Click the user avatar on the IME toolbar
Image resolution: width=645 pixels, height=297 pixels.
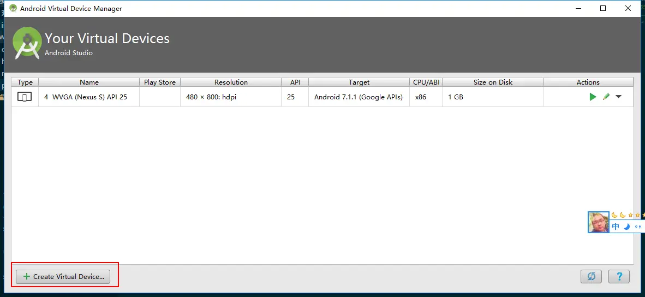tap(599, 222)
